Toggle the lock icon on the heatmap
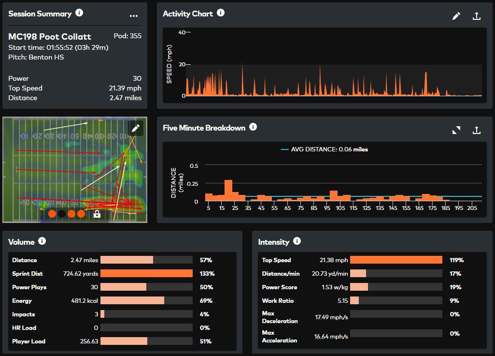Screen dimensions: 495x356 point(97,214)
